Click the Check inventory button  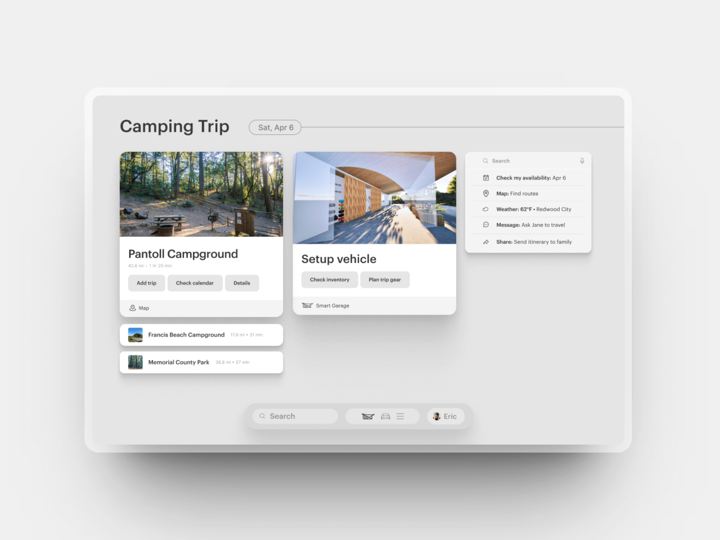330,280
